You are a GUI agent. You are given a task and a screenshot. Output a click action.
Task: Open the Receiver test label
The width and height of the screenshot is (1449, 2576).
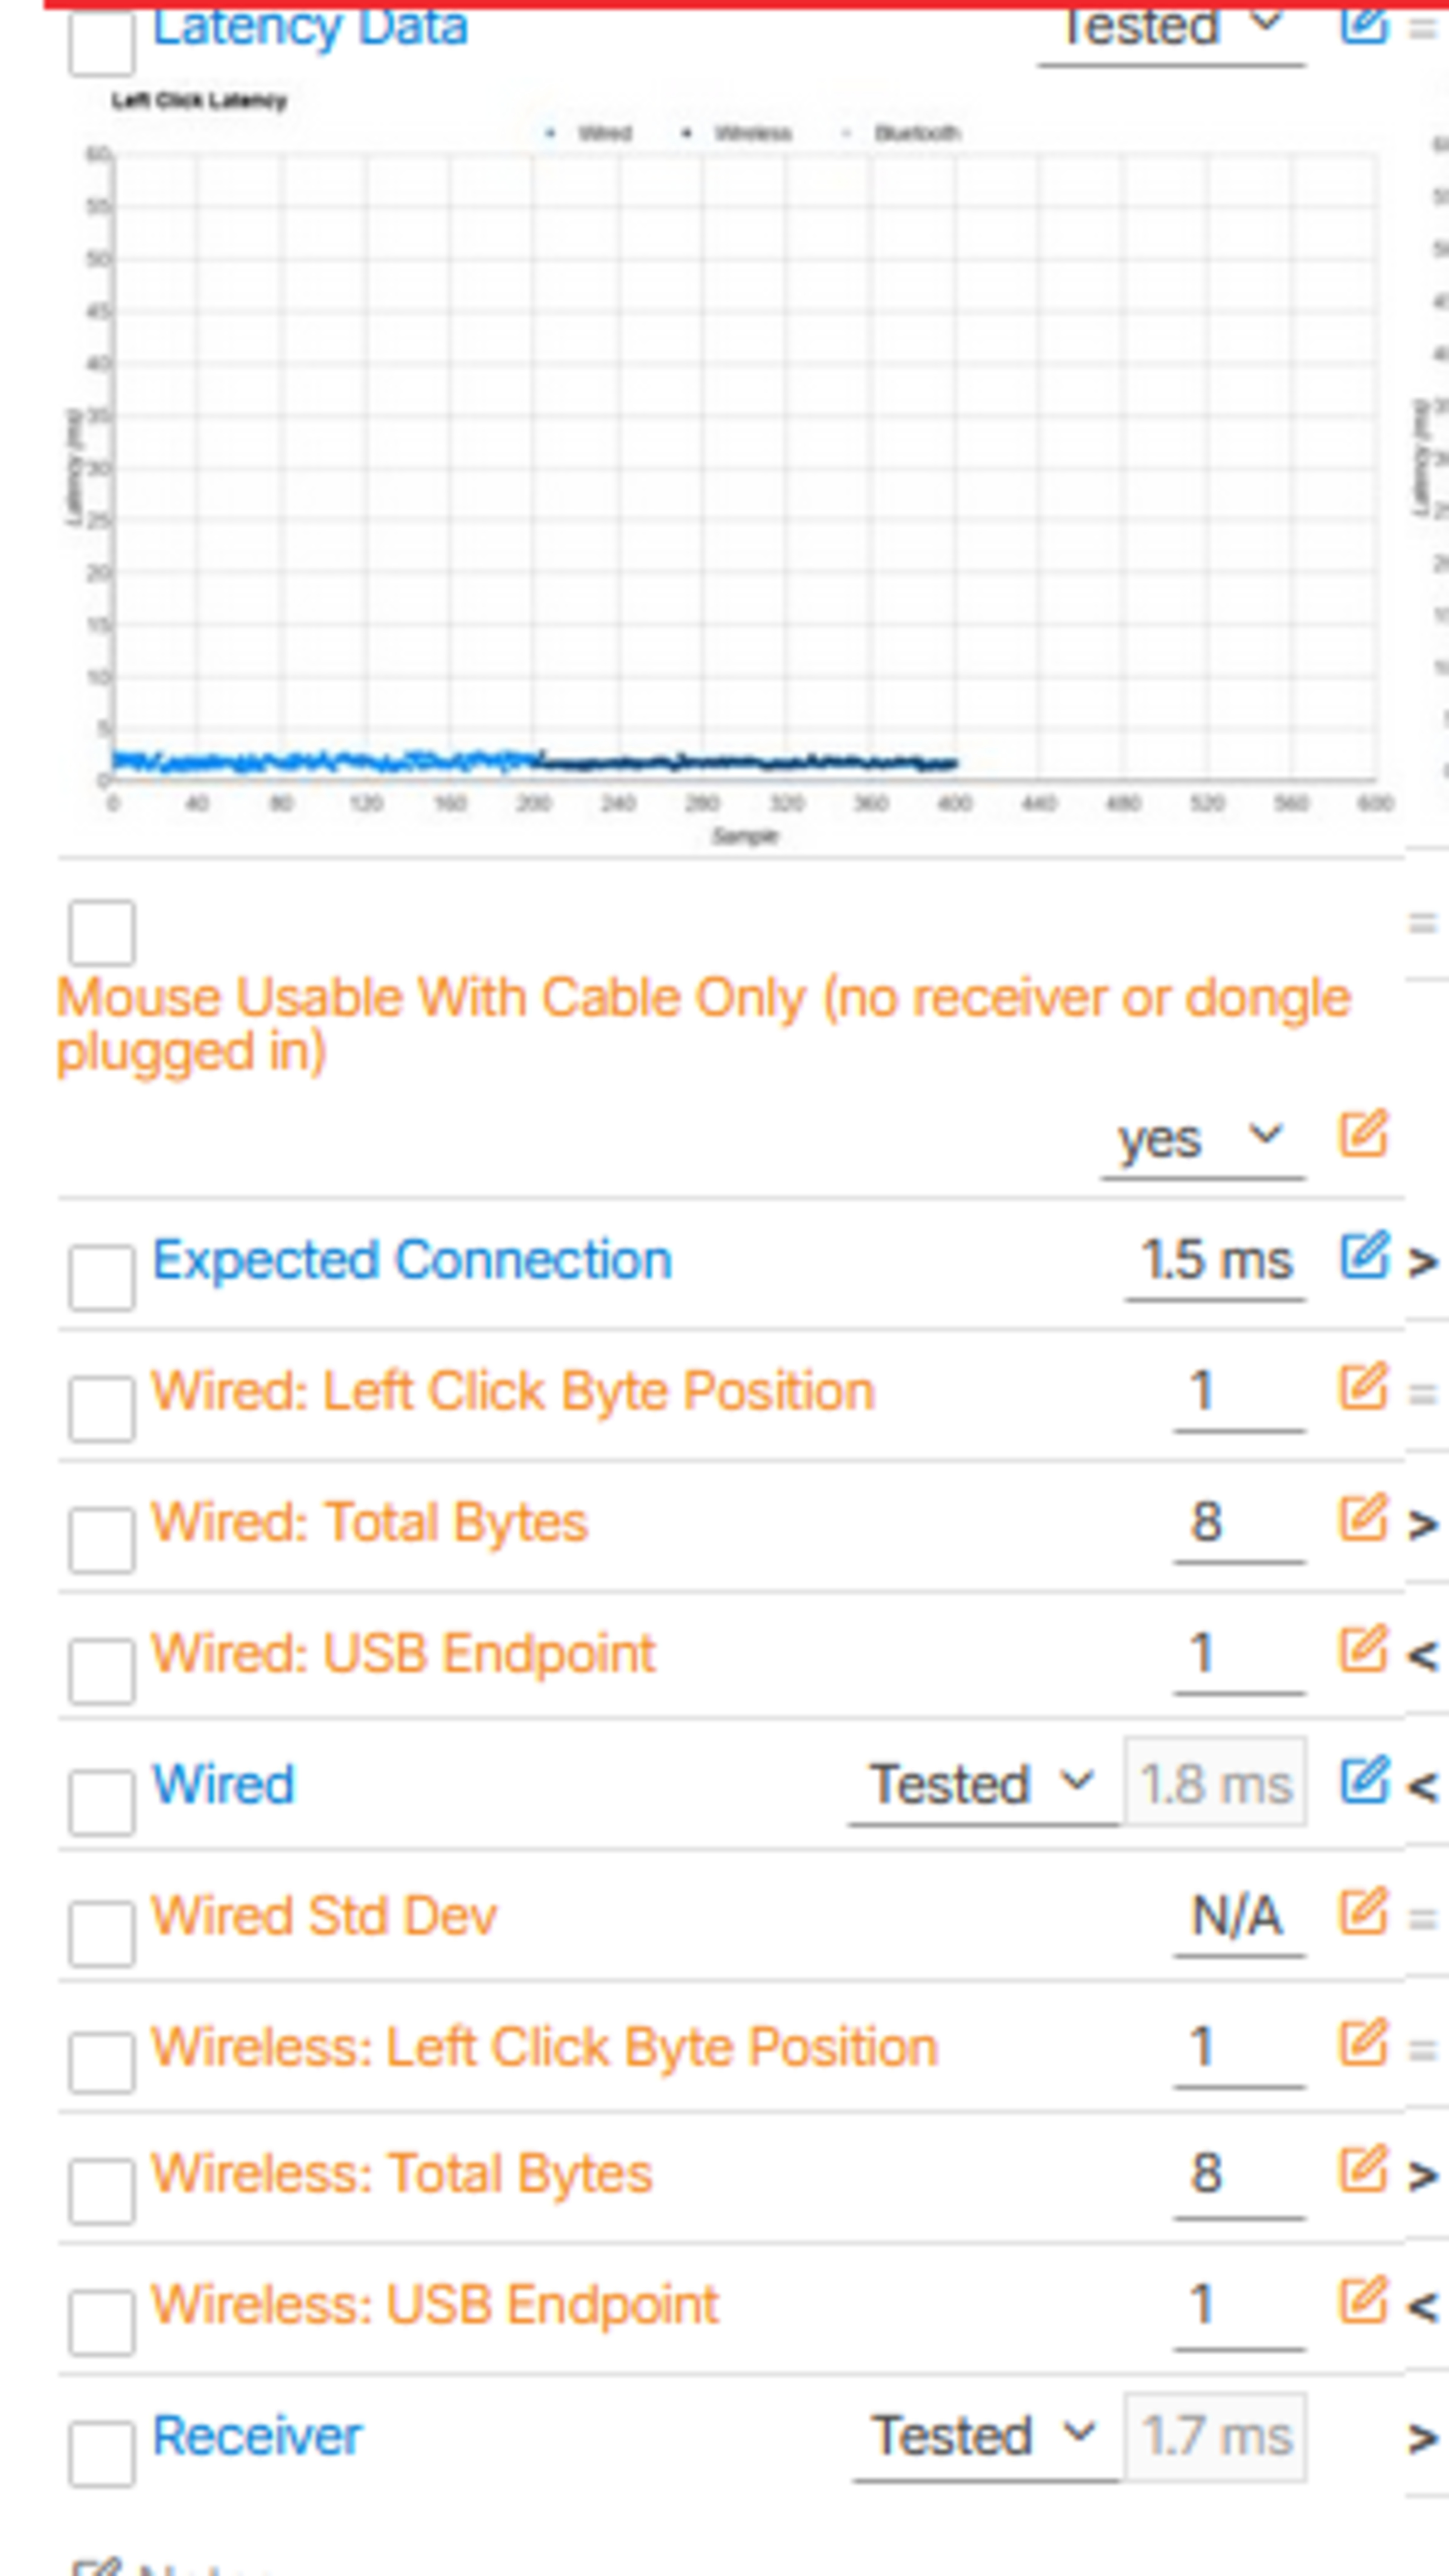click(x=256, y=2435)
